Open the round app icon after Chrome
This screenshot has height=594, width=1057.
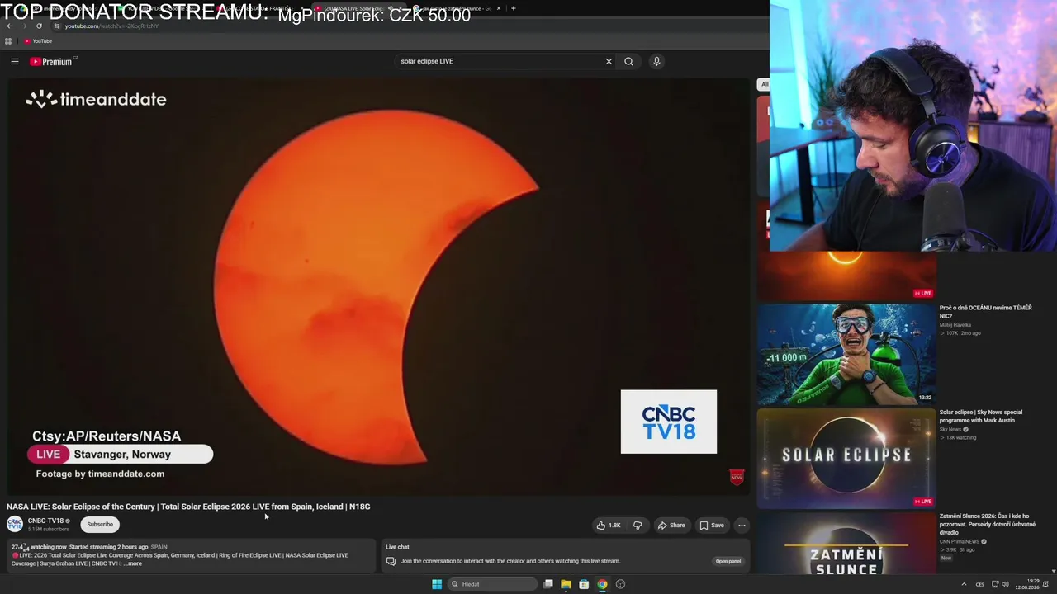pos(620,584)
